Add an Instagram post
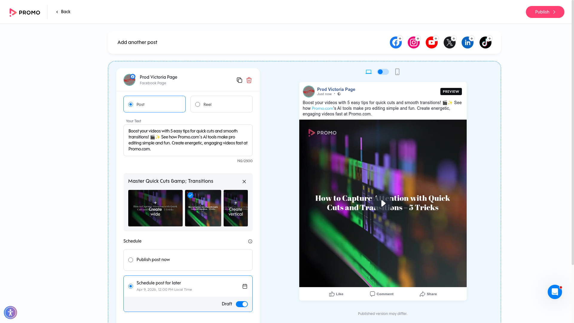Viewport: 574px width, 323px height. (413, 42)
